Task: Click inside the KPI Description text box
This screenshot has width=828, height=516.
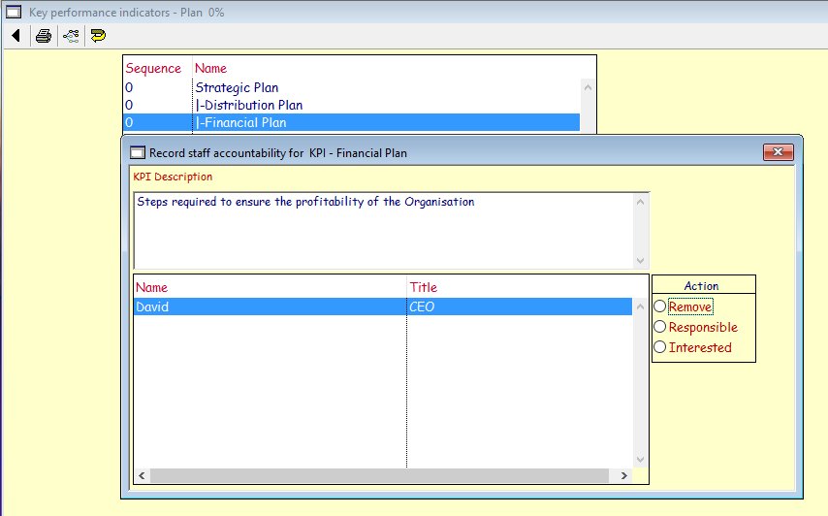Action: tap(383, 231)
